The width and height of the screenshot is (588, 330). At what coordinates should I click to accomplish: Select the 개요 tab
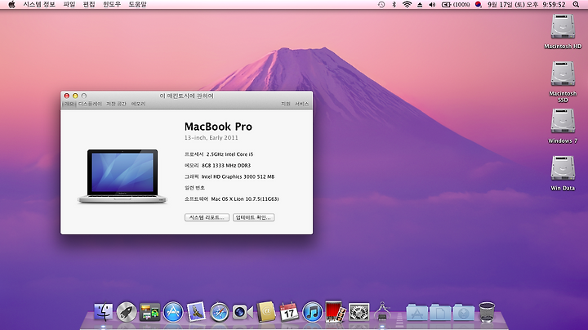[x=69, y=104]
